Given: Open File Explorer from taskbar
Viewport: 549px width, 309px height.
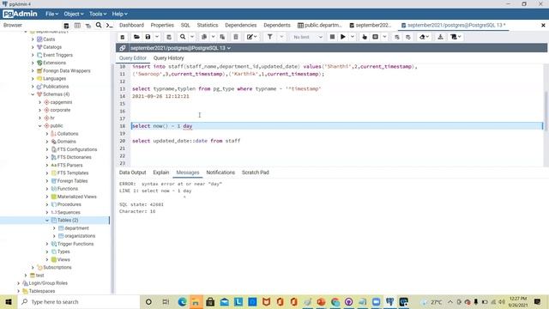Looking at the screenshot, I should (x=196, y=301).
